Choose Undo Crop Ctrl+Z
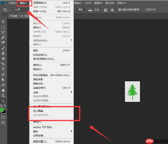Image resolution: width=168 pixels, height=144 pixels. coord(51,3)
